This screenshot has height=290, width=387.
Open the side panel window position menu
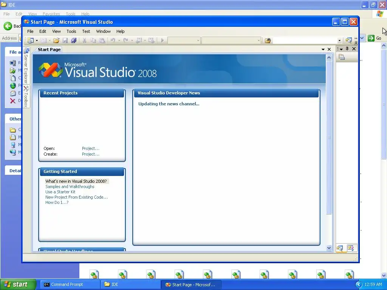(x=341, y=49)
